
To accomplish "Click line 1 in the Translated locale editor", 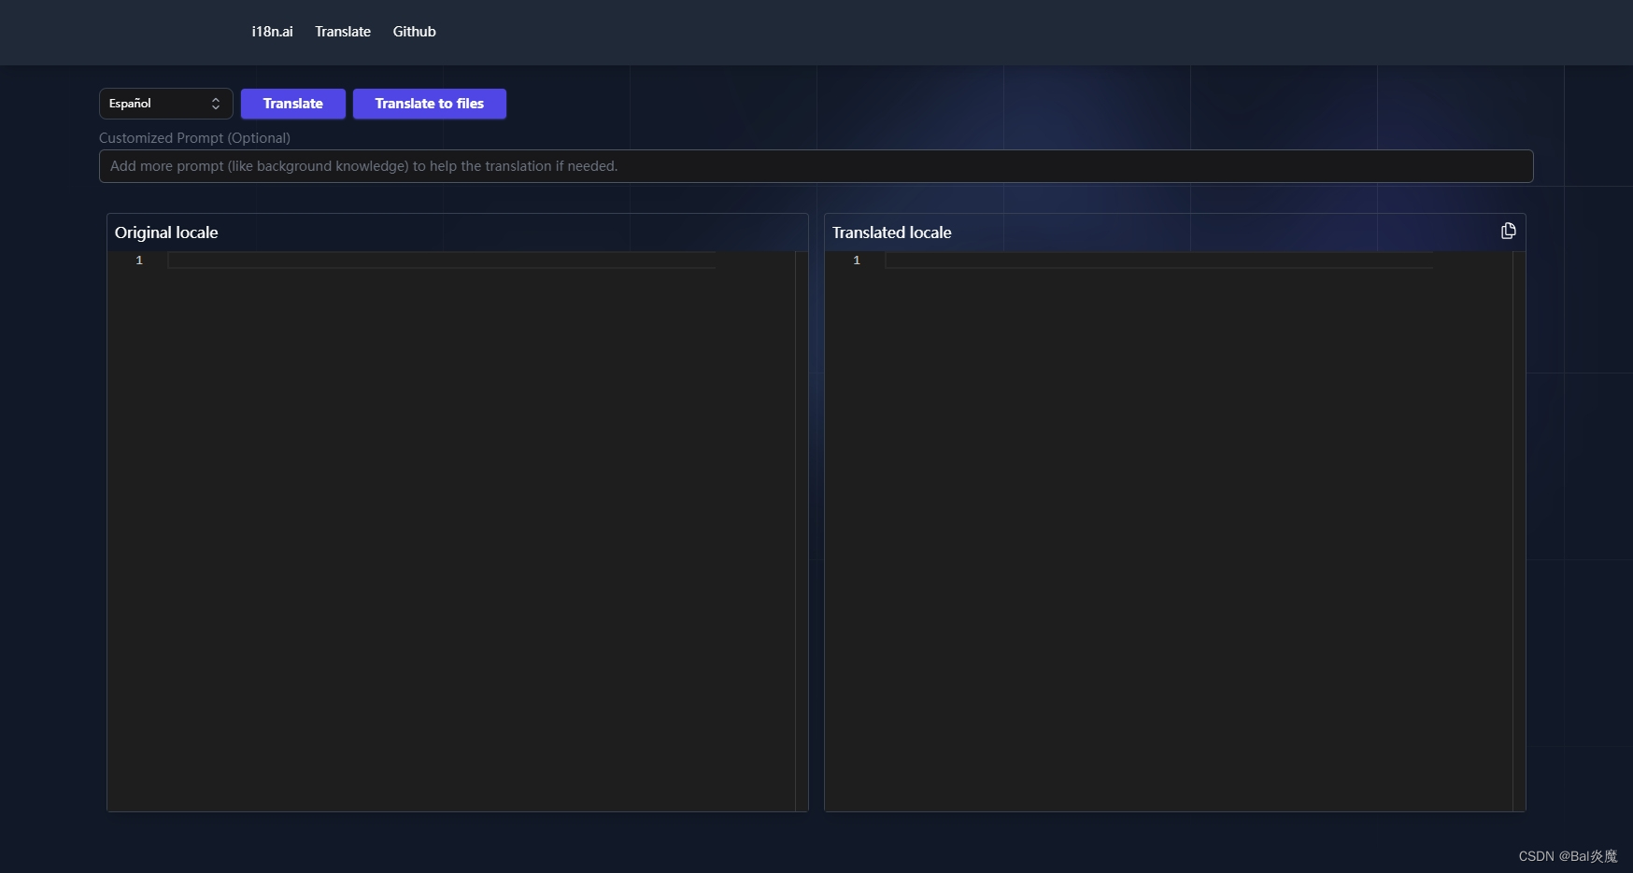I will pos(1158,260).
